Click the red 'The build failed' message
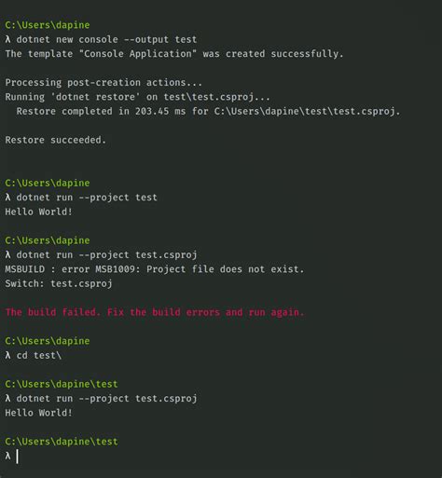 tap(155, 312)
